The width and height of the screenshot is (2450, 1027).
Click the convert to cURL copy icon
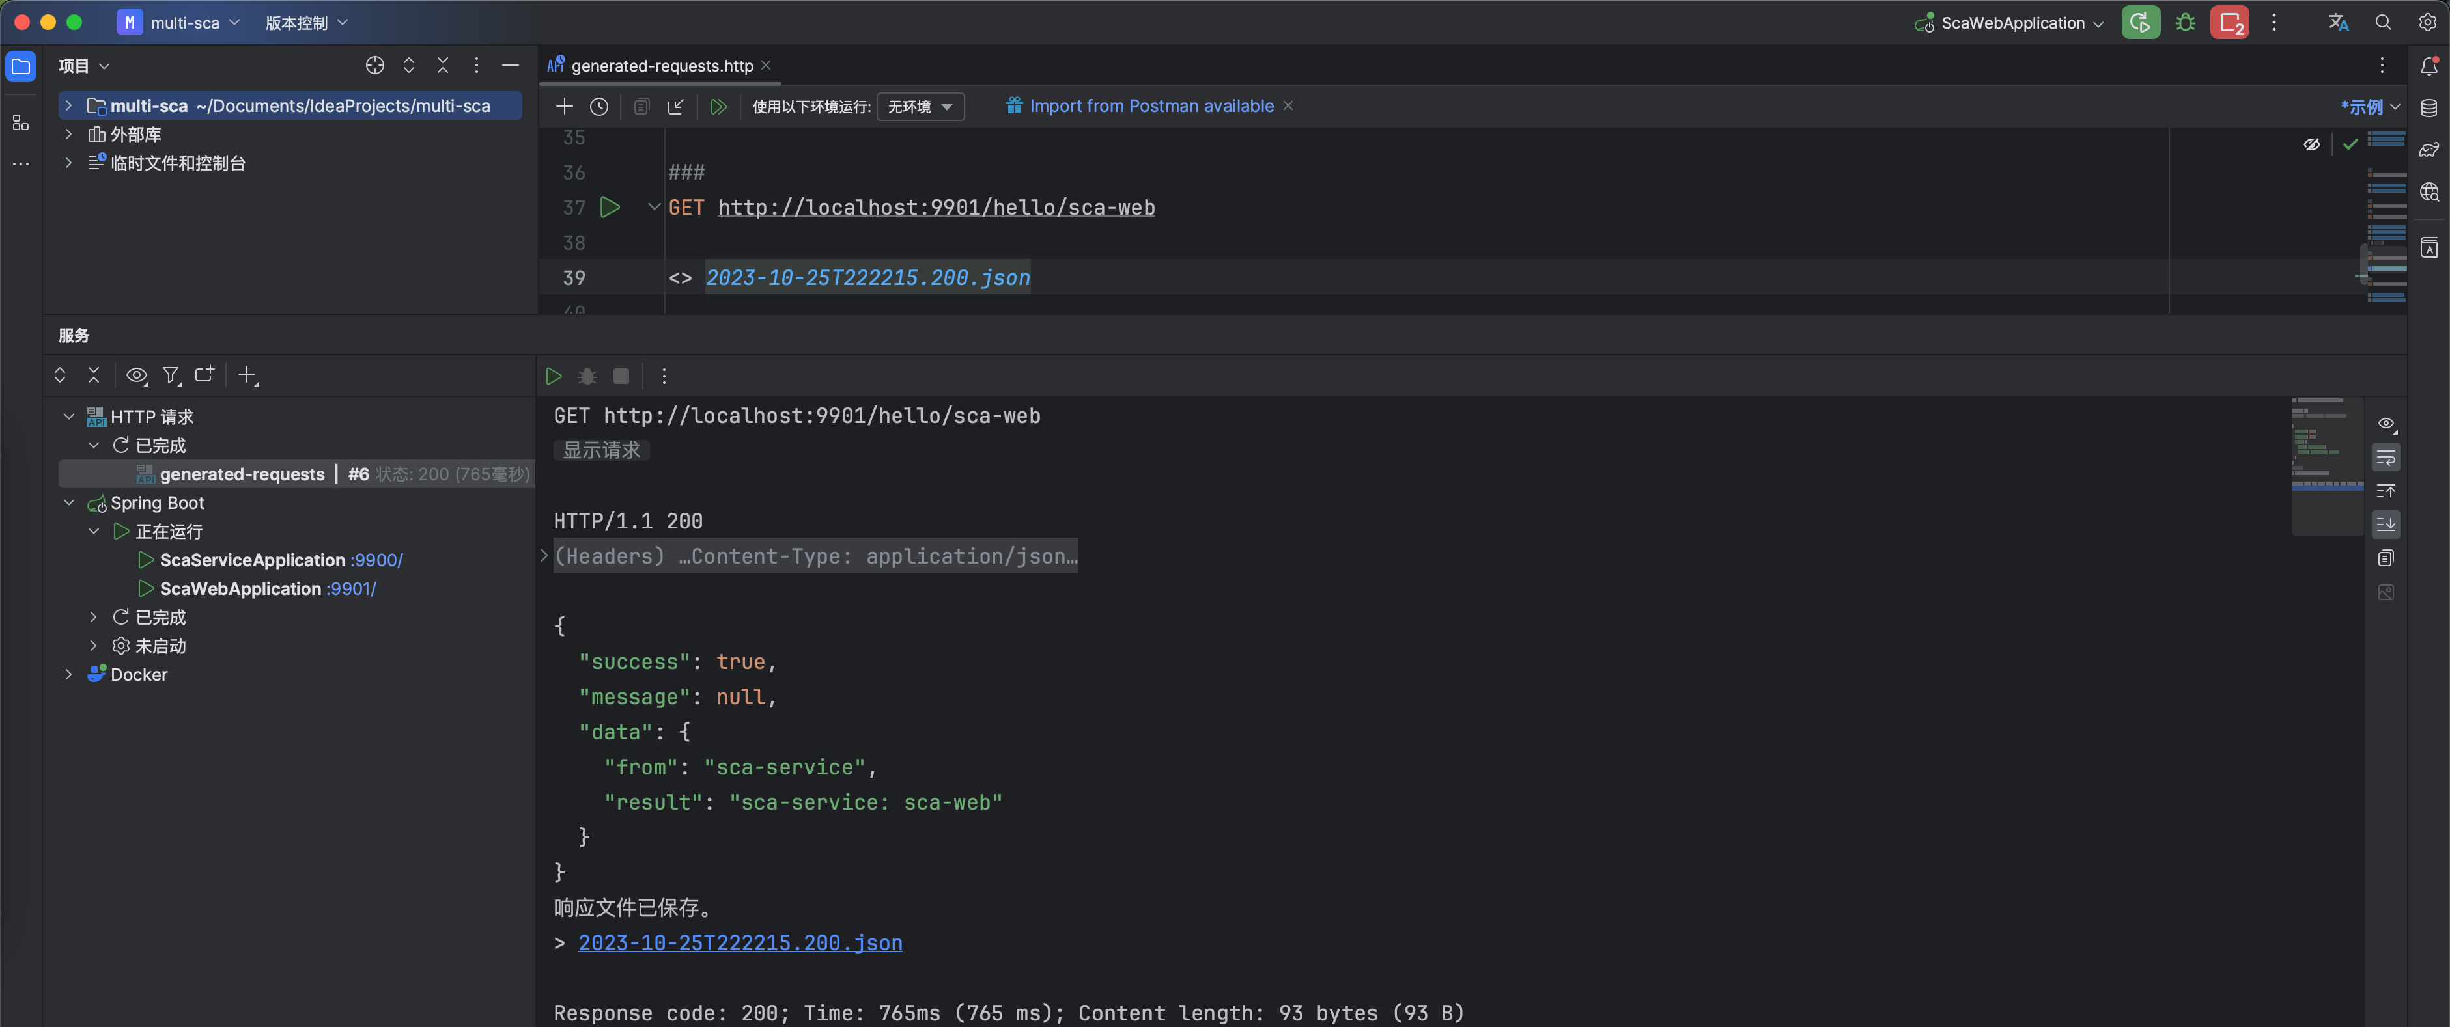(642, 106)
